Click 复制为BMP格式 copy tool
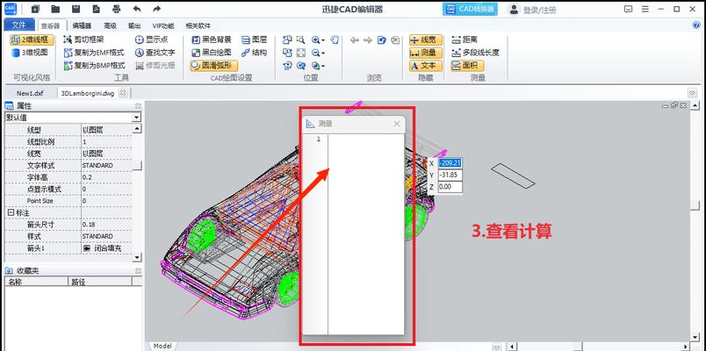Screen dimensions: 706x351 point(94,66)
